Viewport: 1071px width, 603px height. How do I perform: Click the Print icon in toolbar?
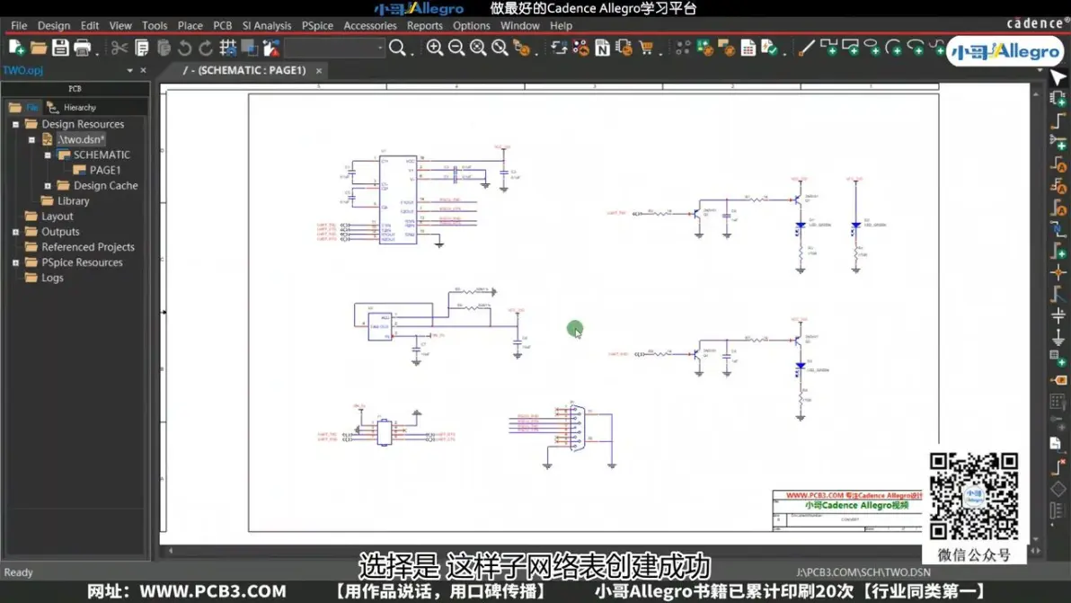pyautogui.click(x=82, y=48)
